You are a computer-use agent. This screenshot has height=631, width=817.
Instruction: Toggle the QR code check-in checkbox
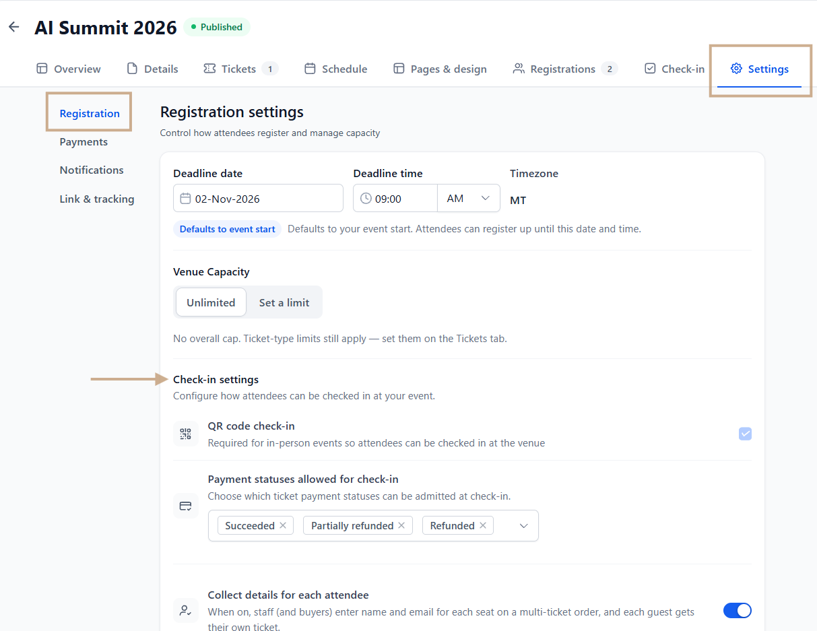745,434
